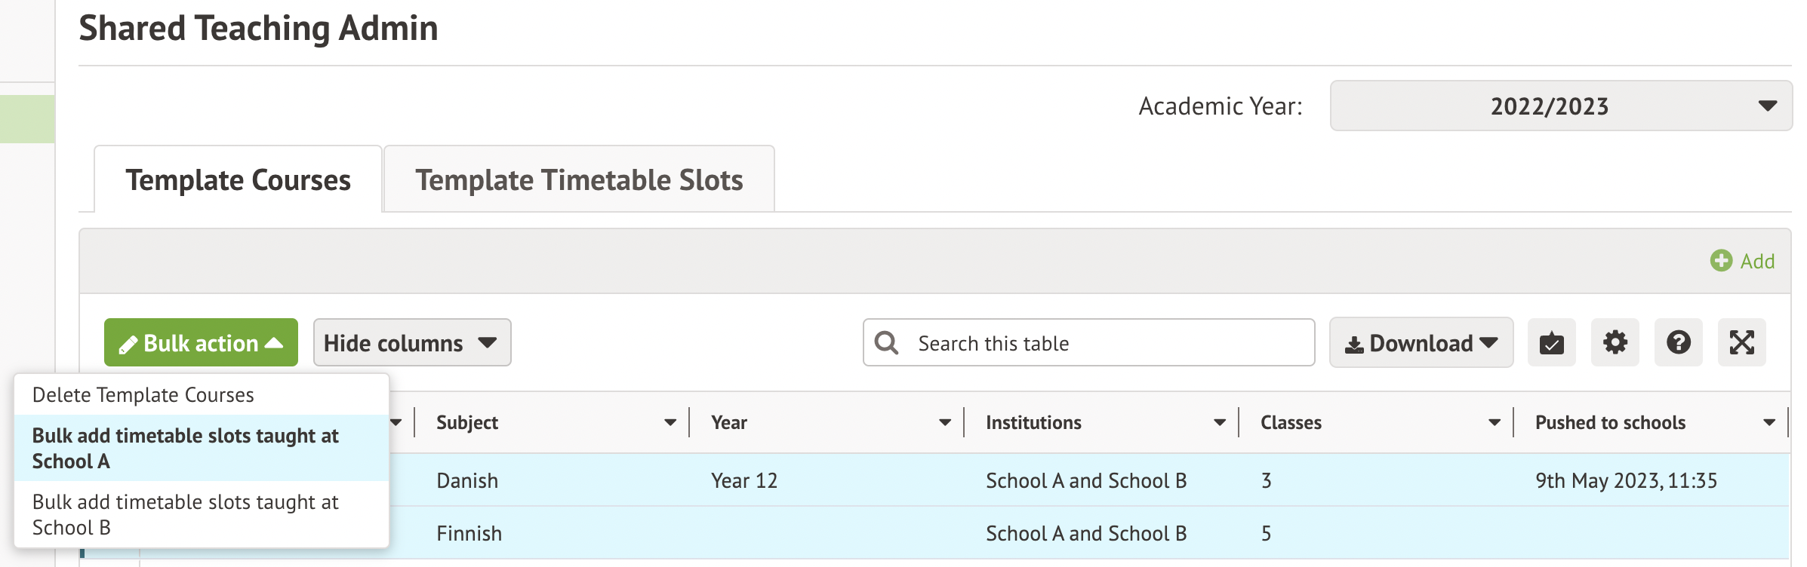Open Subject column filter arrow

(670, 423)
